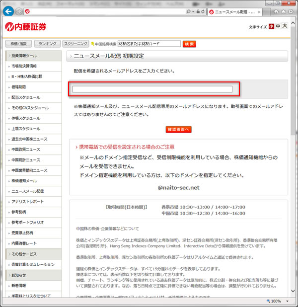The height and width of the screenshot is (307, 298).
Task: Open 中国業界動向ニュース sidebar link
Action: [x=33, y=170]
